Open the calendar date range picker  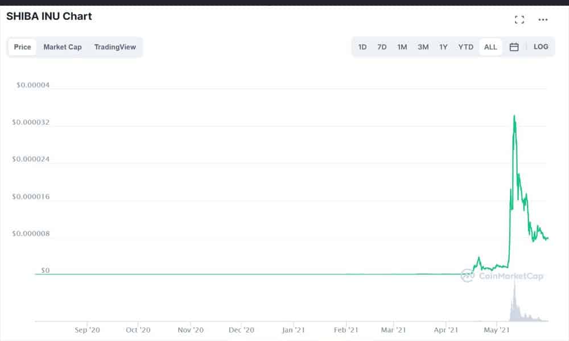pyautogui.click(x=514, y=47)
